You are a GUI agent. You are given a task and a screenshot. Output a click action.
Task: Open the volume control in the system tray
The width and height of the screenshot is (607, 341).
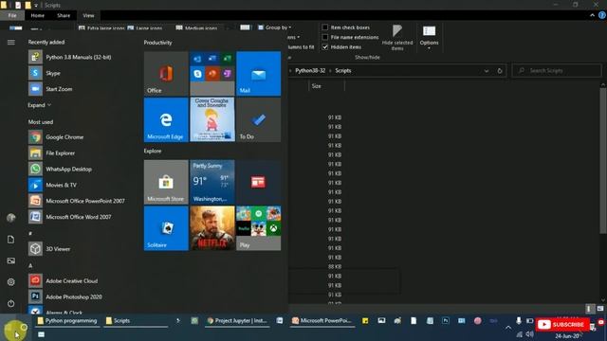tap(530, 334)
